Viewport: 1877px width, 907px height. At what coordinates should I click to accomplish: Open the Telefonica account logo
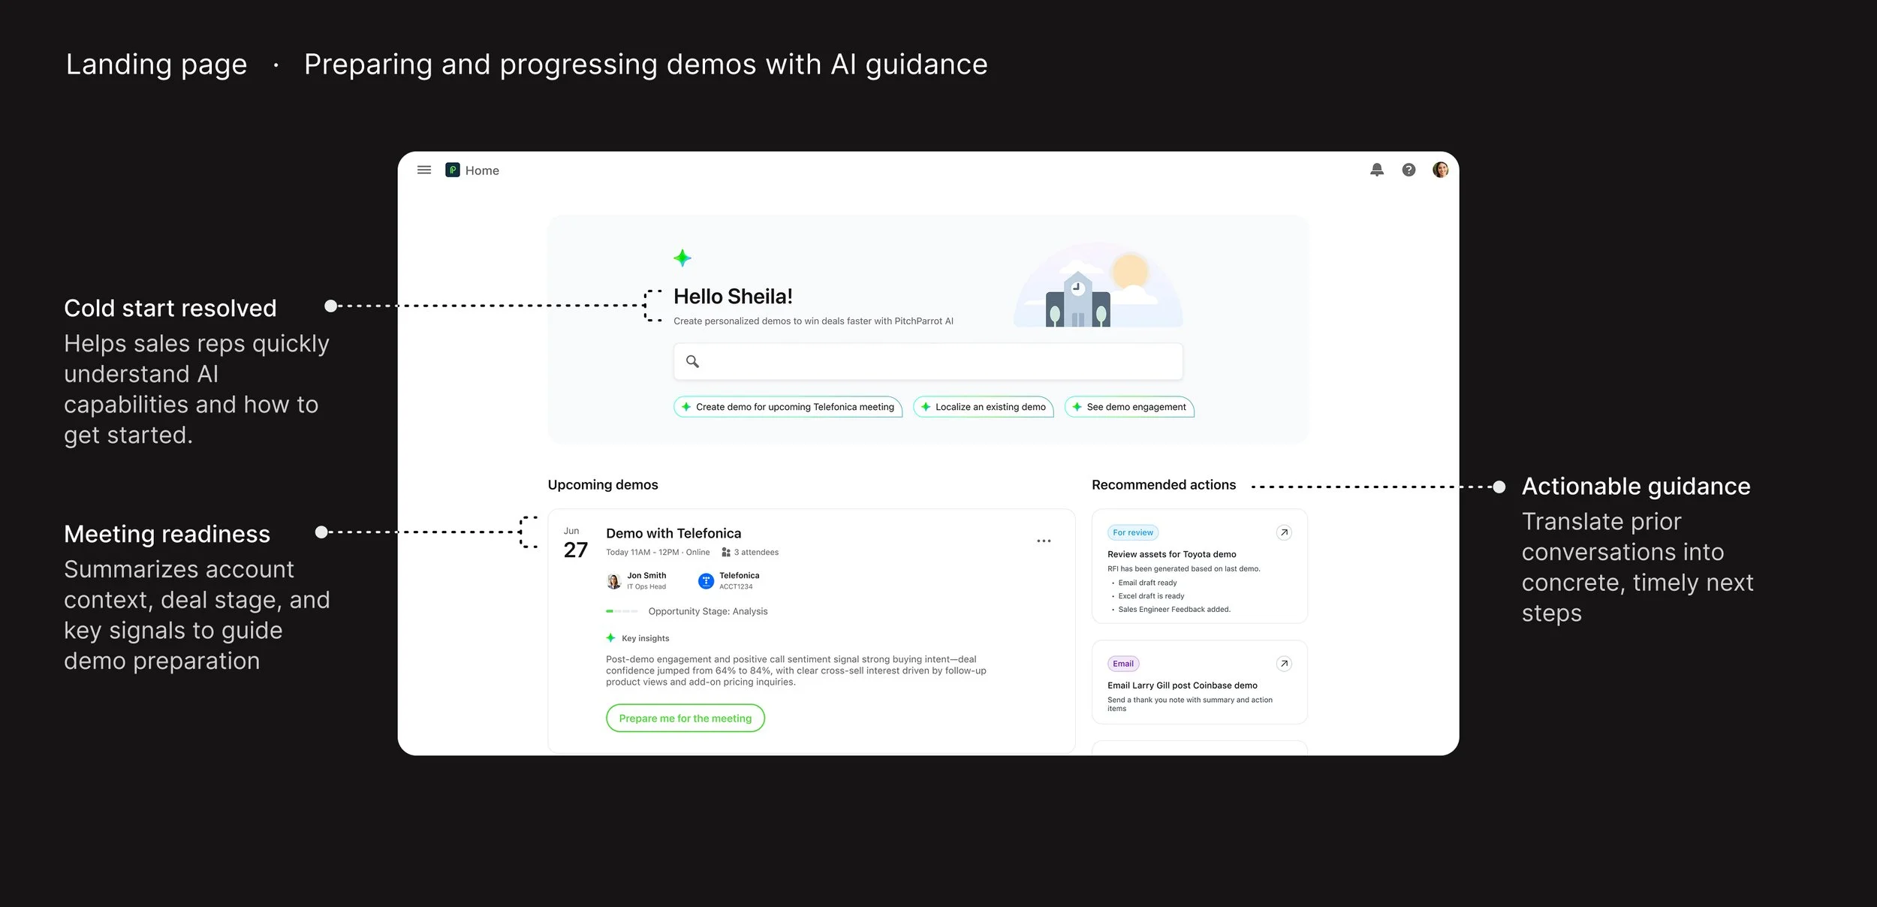(706, 581)
